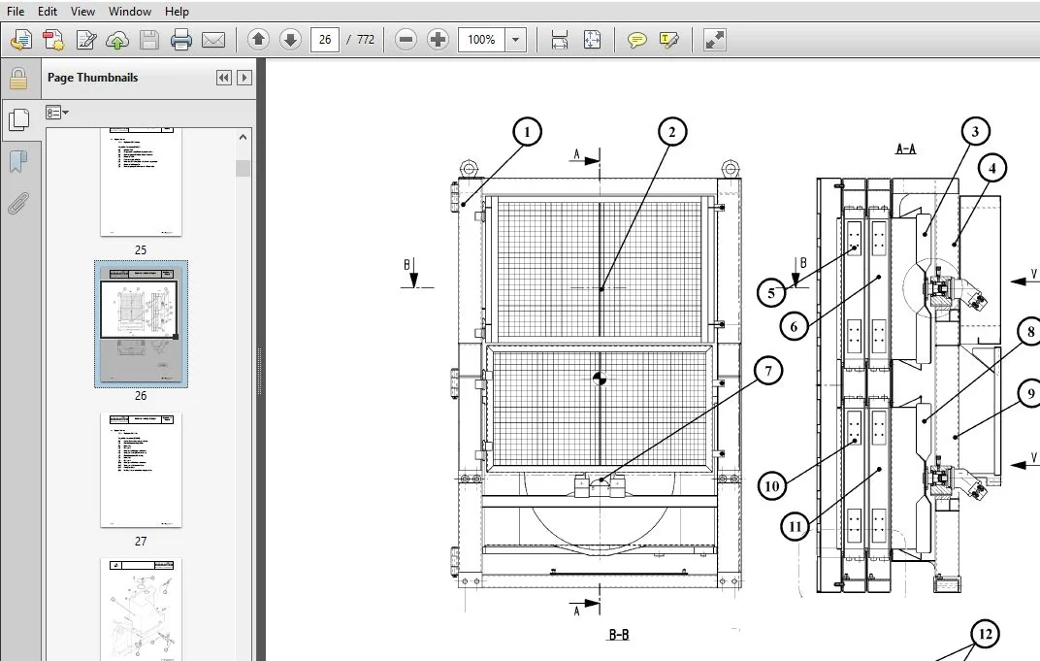This screenshot has height=661, width=1040.
Task: Click callout balloon number 7
Action: click(x=768, y=371)
